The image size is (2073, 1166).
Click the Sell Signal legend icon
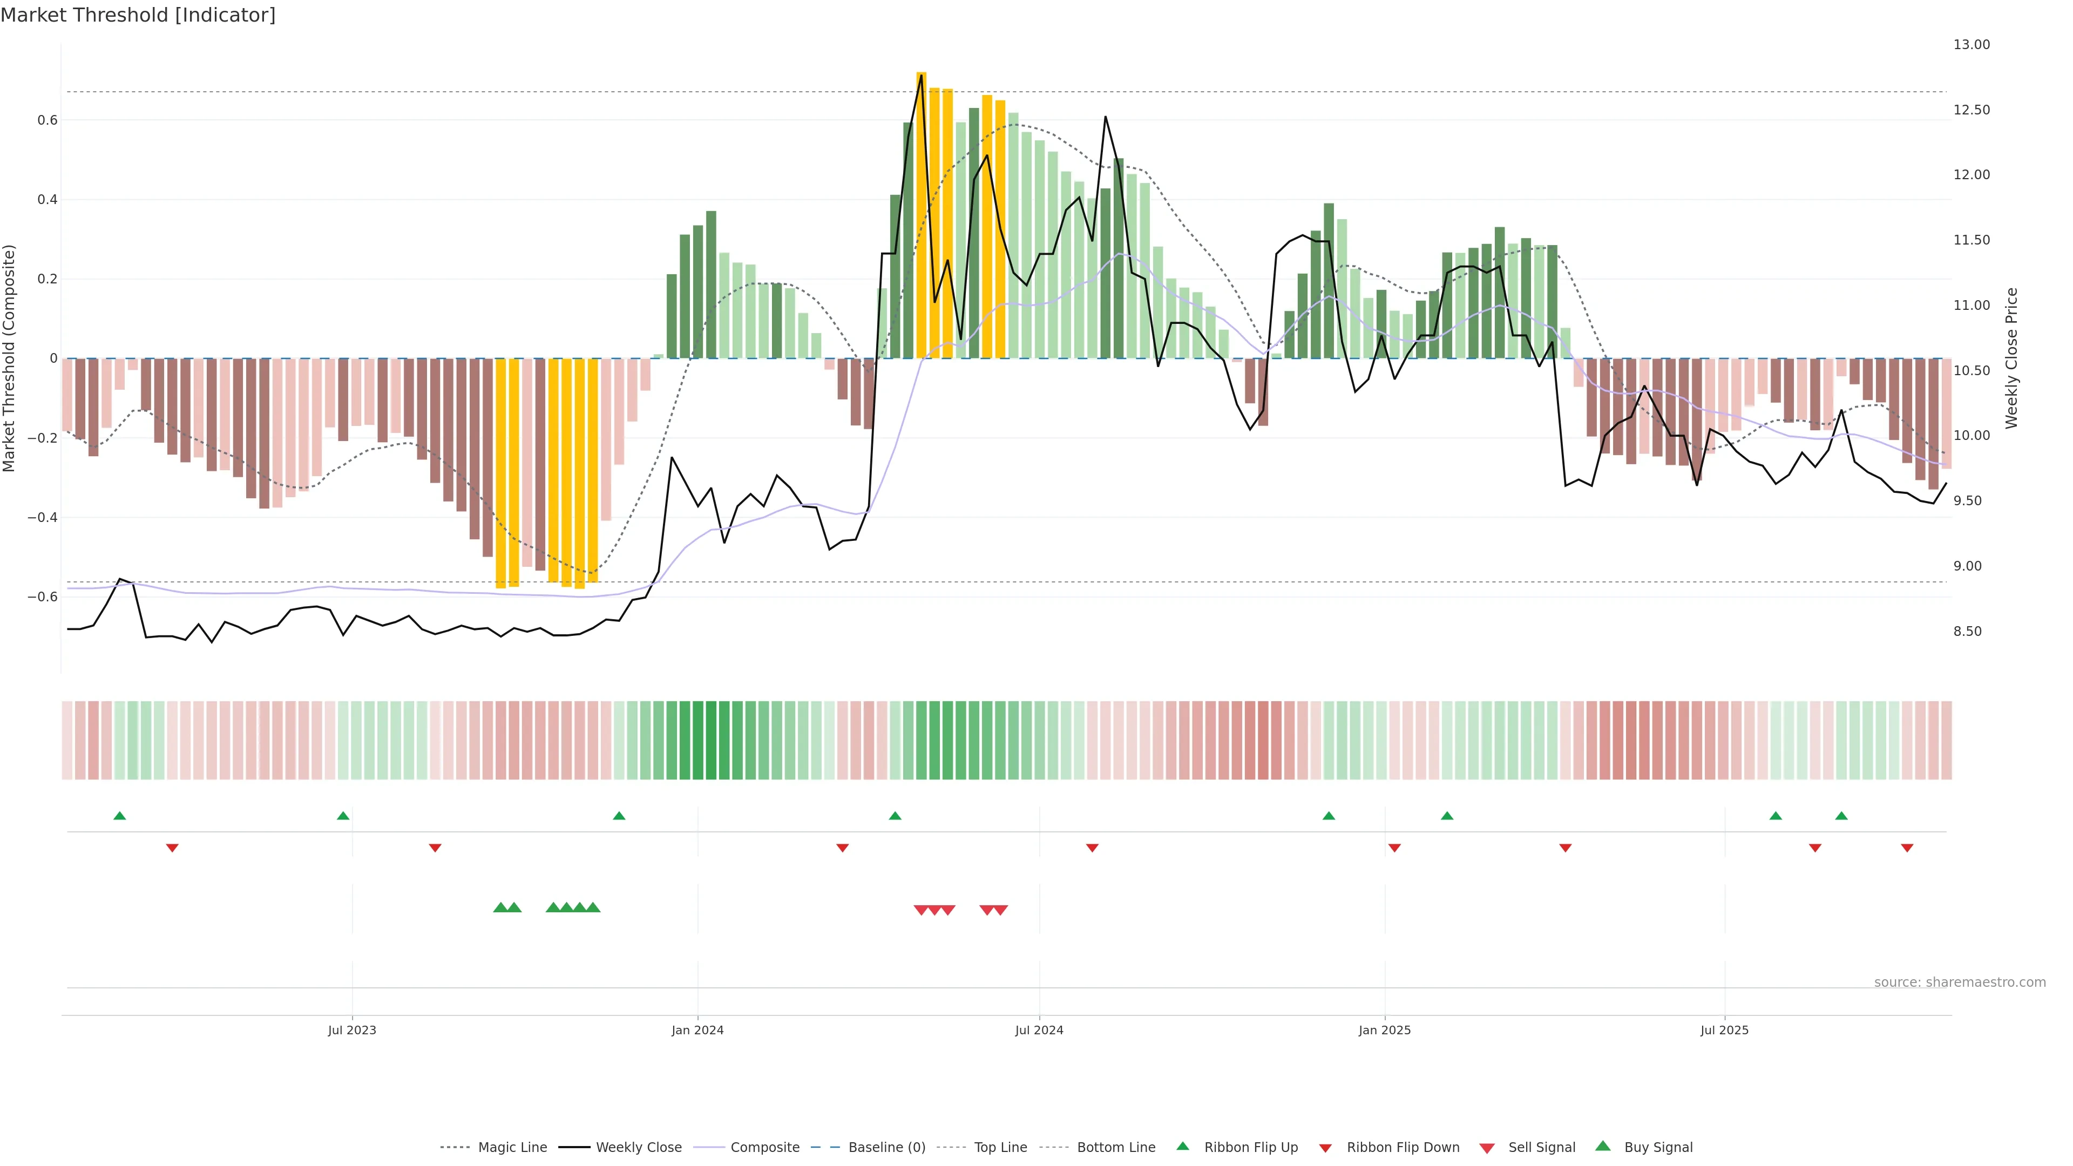(x=1487, y=1148)
